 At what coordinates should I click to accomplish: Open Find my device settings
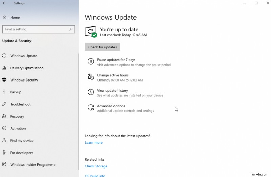[x=22, y=141]
